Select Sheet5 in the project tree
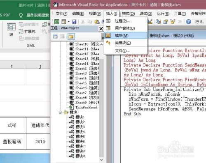 [x=84, y=83]
